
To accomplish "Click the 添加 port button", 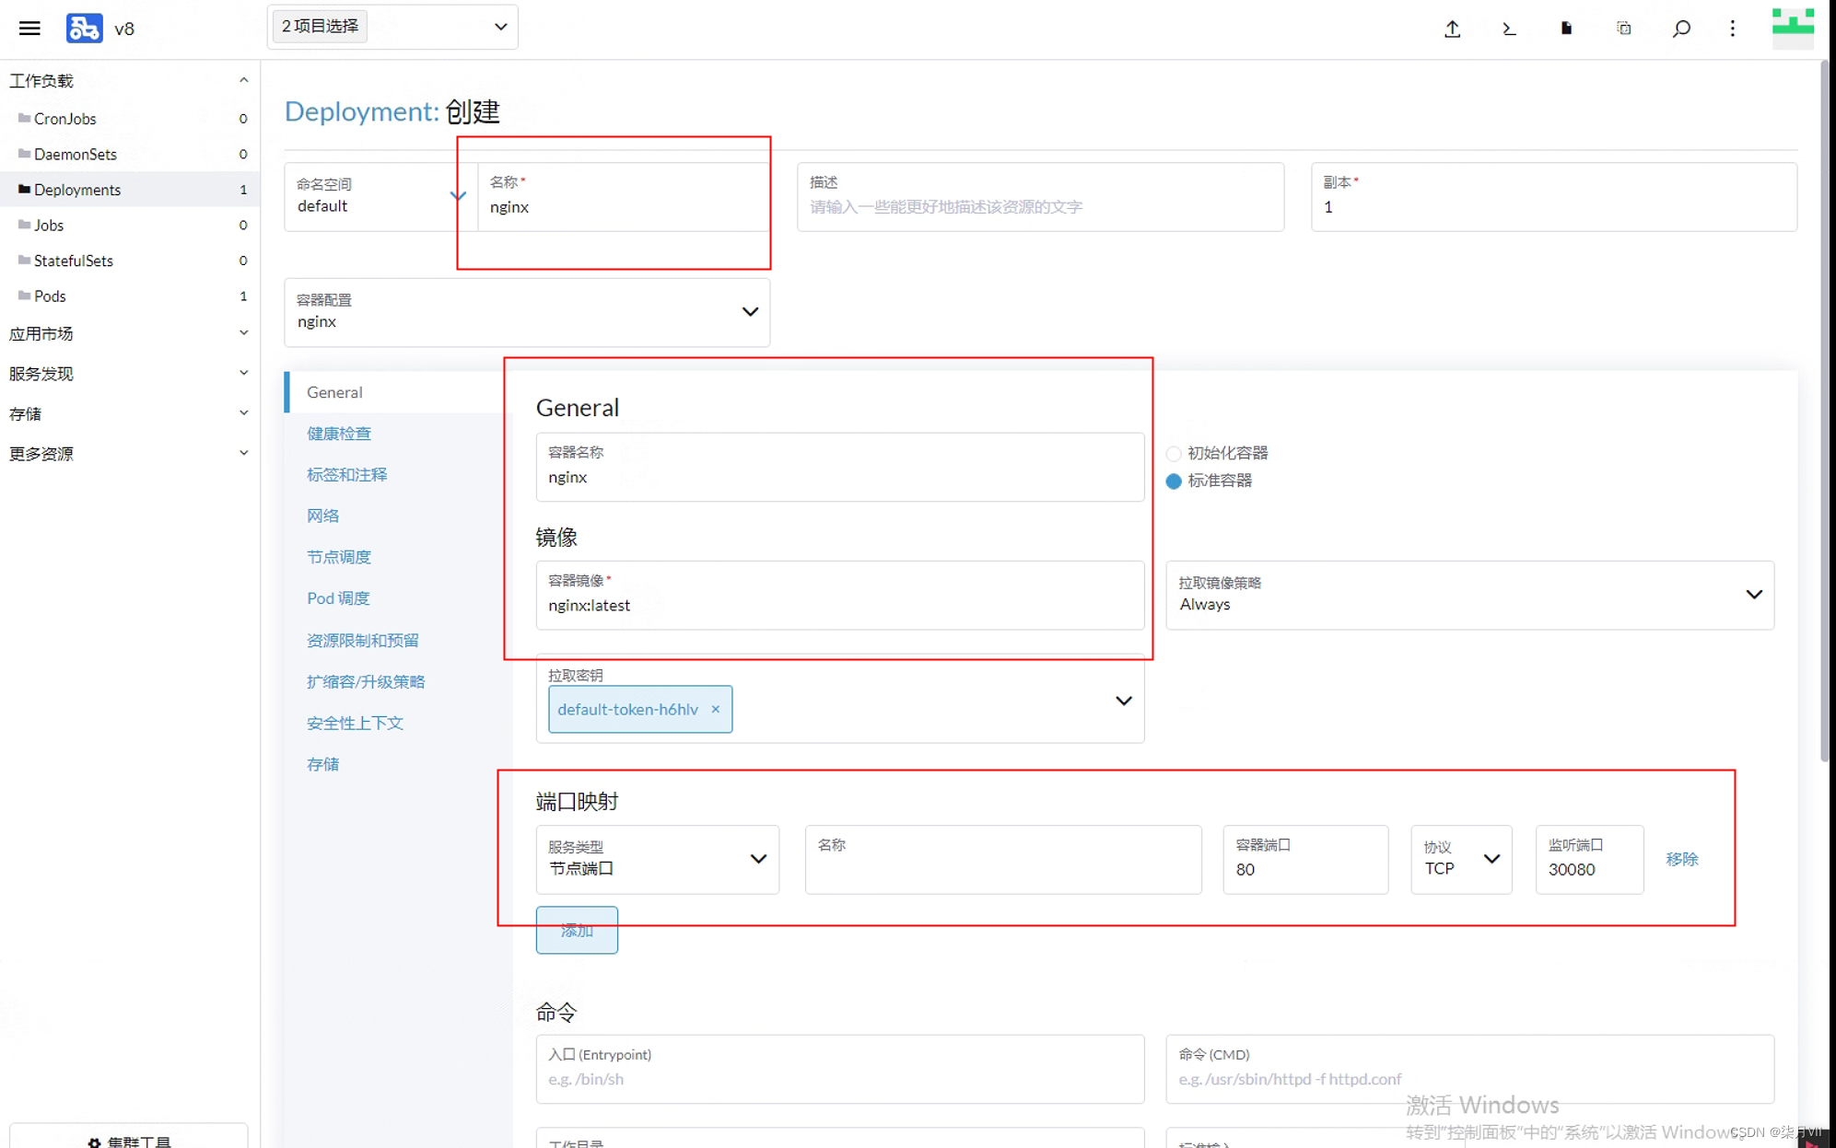I will [577, 930].
